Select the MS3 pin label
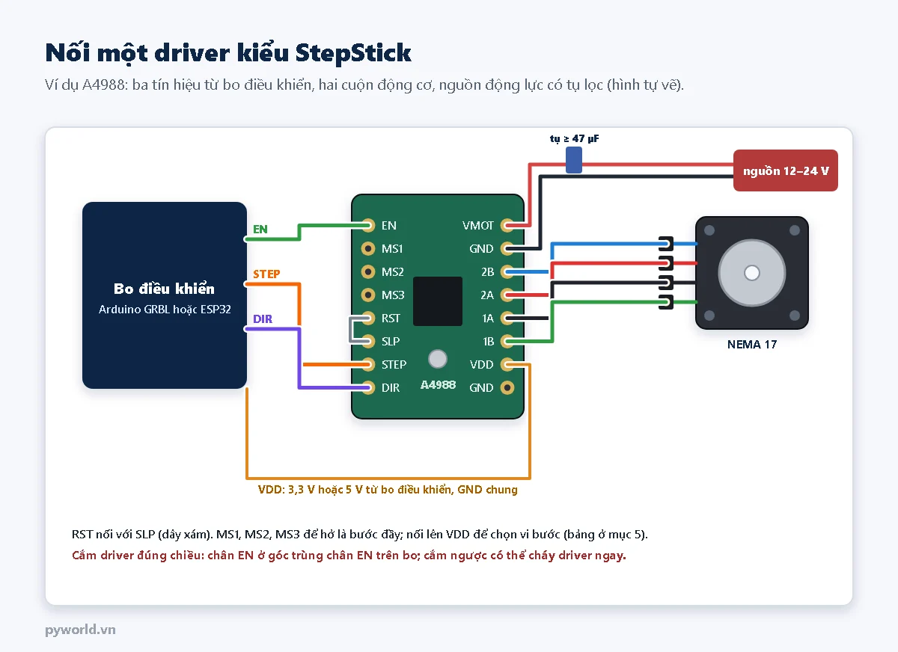This screenshot has width=898, height=652. coord(392,295)
